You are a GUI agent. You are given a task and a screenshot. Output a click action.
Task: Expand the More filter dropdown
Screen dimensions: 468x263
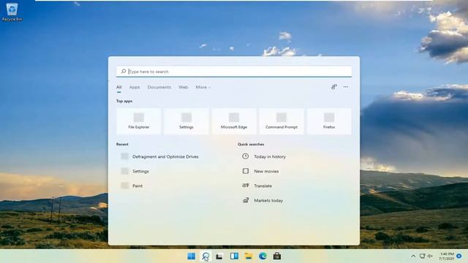point(203,87)
